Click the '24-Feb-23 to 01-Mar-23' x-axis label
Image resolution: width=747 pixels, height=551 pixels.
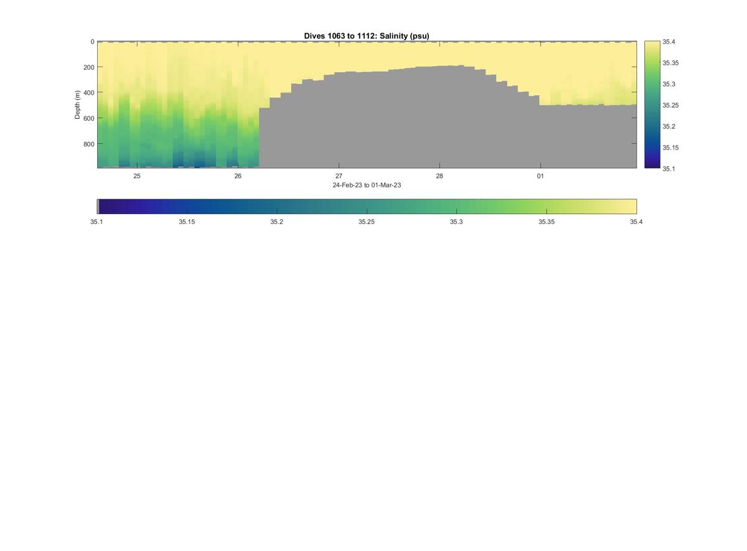point(367,185)
